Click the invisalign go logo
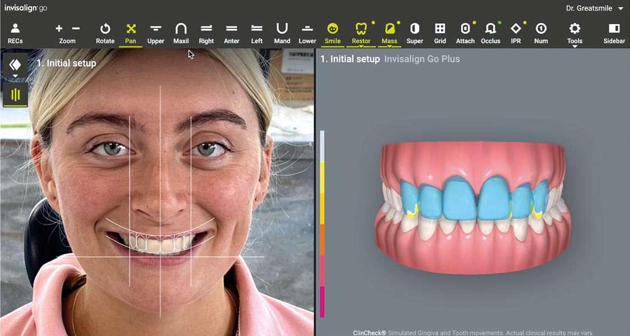The width and height of the screenshot is (630, 336). (26, 8)
